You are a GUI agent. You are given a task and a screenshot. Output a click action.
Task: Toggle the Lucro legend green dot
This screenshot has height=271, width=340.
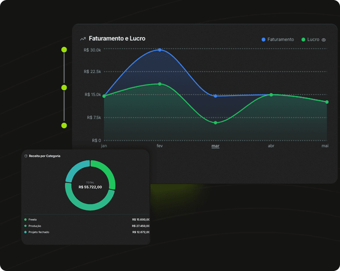[x=303, y=40]
